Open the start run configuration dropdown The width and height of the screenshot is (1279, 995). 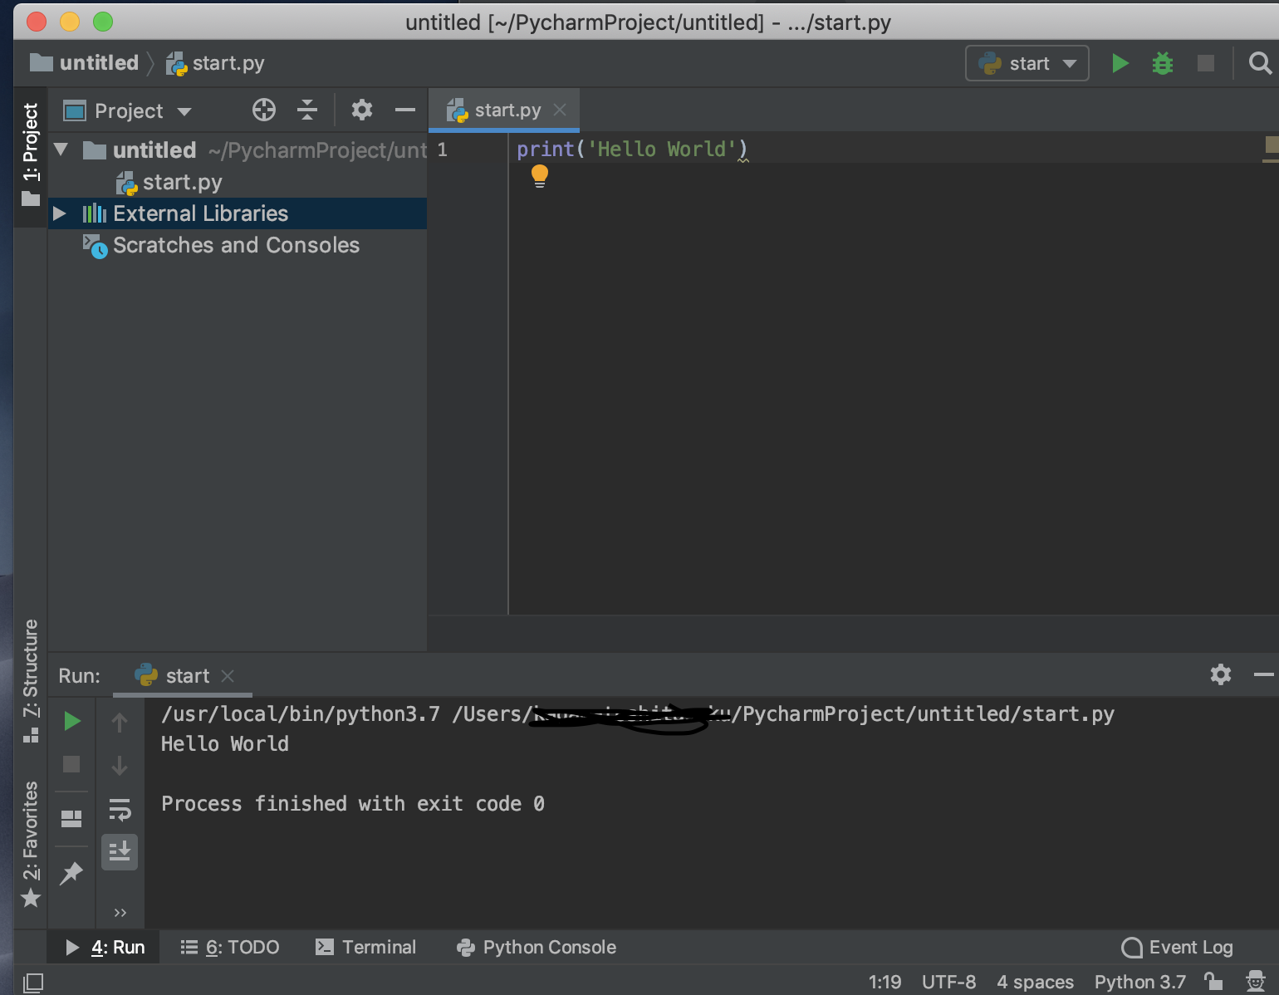point(1027,63)
